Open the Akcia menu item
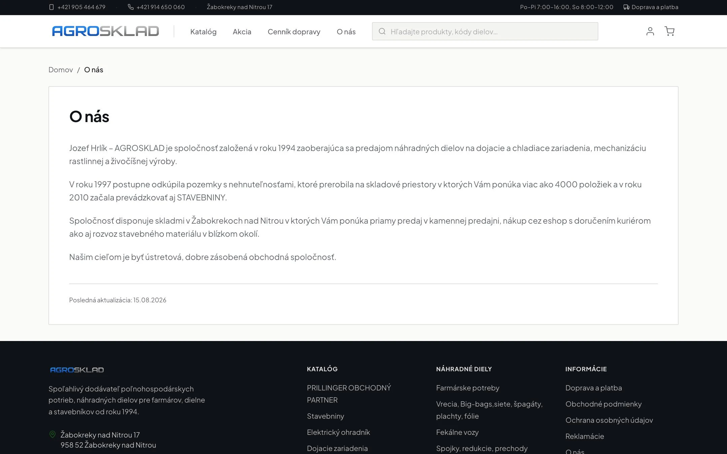 [242, 32]
